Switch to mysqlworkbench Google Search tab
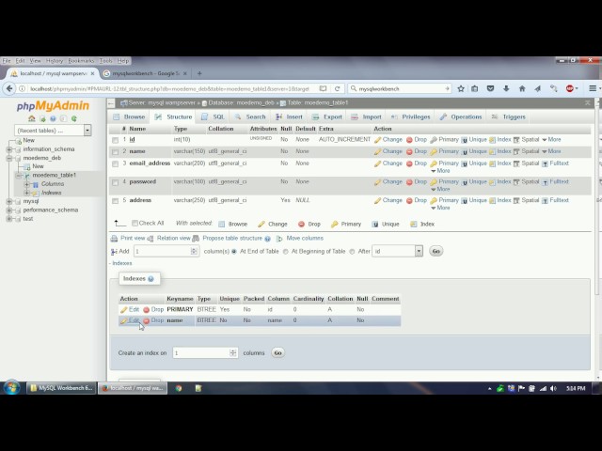Image resolution: width=602 pixels, height=451 pixels. 146,73
